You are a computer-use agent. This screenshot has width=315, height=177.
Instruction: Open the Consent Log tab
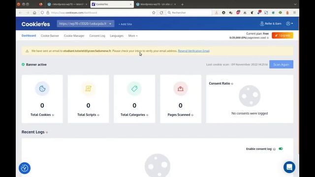[97, 36]
